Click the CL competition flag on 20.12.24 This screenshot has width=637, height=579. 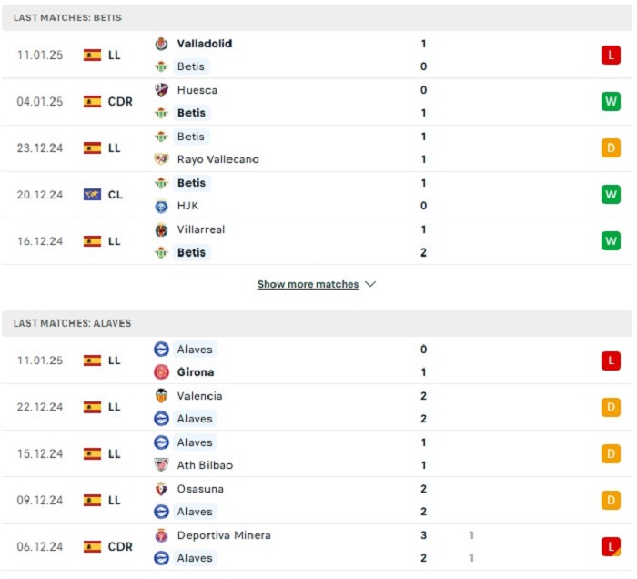(x=92, y=195)
